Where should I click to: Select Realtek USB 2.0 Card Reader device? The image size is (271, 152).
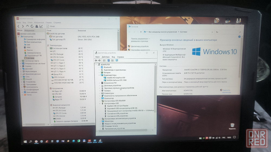[x=116, y=106]
